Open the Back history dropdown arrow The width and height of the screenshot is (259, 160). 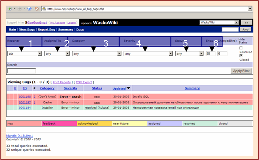pos(14,9)
